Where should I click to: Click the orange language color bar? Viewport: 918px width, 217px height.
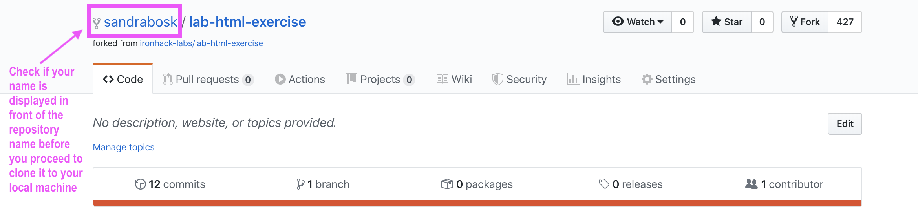tap(477, 203)
